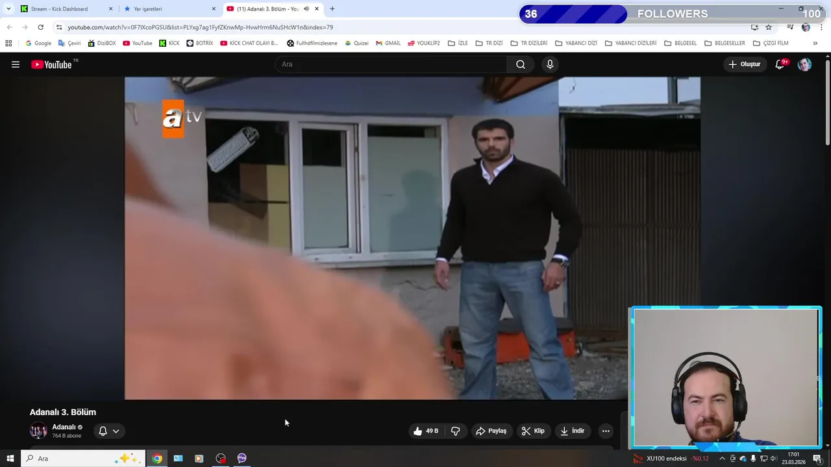
Task: Open volume control in system tray
Action: (x=773, y=459)
